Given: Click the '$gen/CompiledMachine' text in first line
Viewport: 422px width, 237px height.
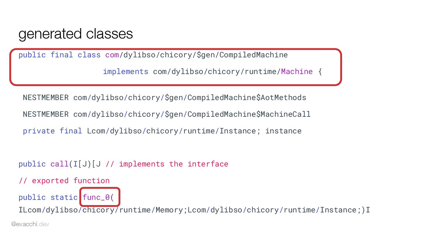Looking at the screenshot, I should click(x=242, y=55).
